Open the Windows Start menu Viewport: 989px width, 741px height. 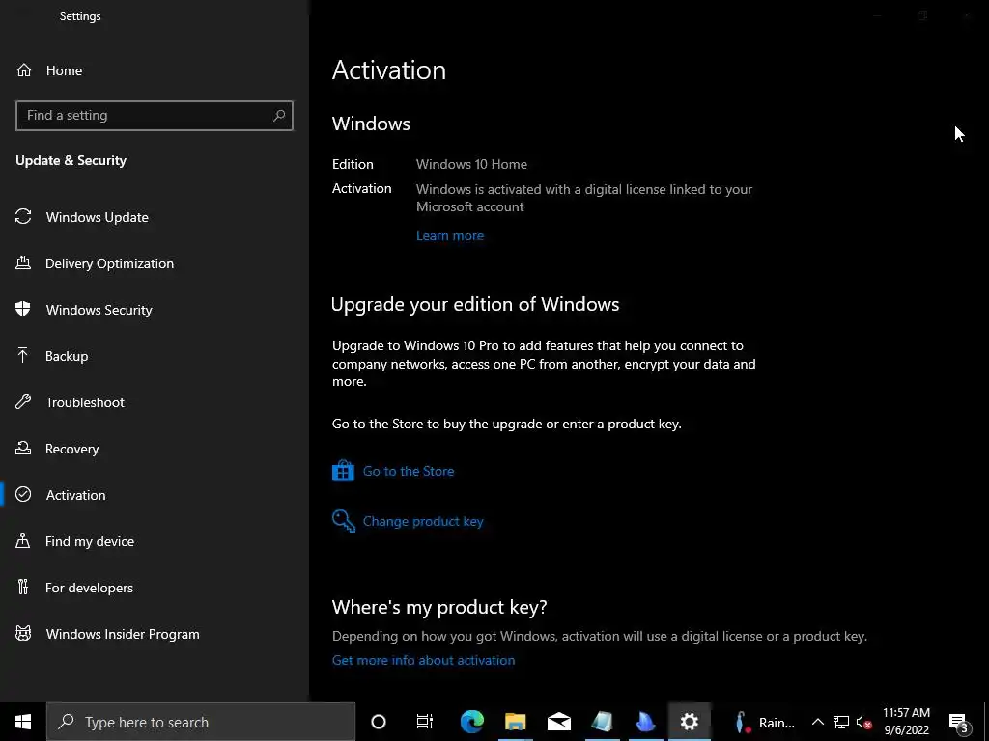click(23, 722)
